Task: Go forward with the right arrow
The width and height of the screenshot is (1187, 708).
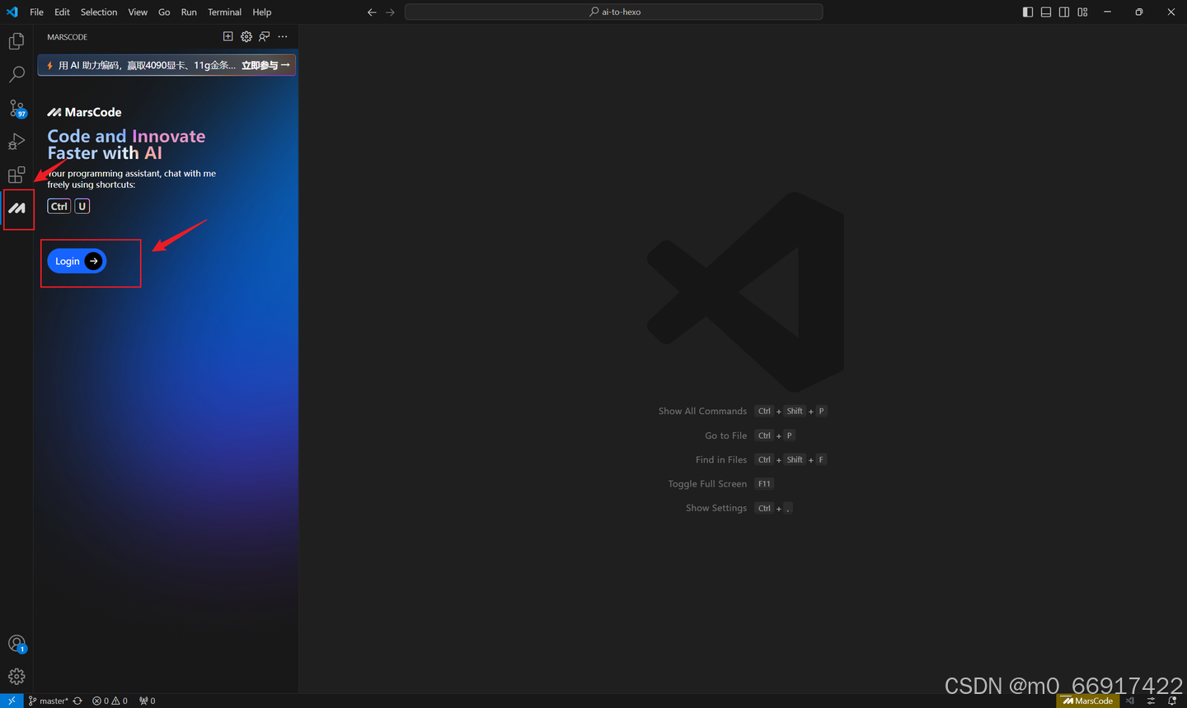Action: [390, 12]
